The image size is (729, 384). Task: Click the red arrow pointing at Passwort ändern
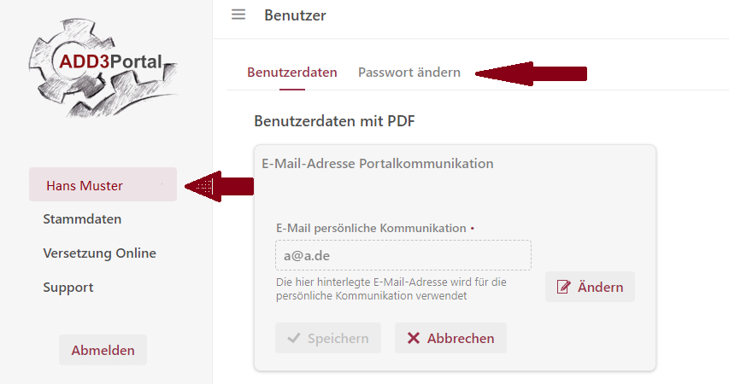531,73
